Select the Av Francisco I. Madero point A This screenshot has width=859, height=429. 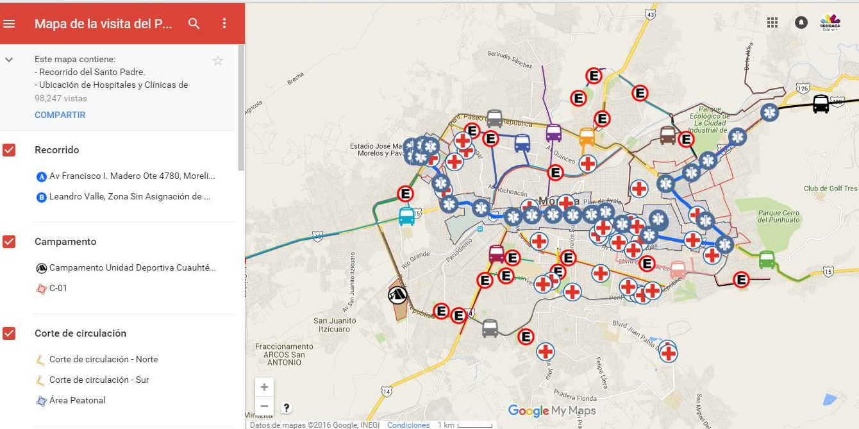click(x=131, y=176)
